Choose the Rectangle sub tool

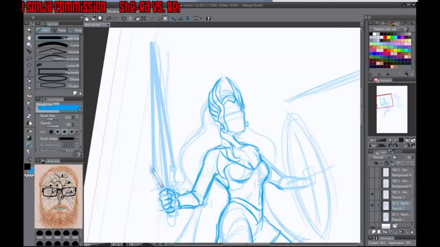pyautogui.click(x=58, y=72)
